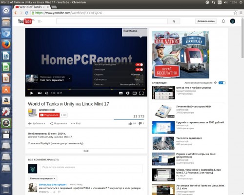Launch Firefox from the dock
The image size is (244, 195).
coord(6,44)
